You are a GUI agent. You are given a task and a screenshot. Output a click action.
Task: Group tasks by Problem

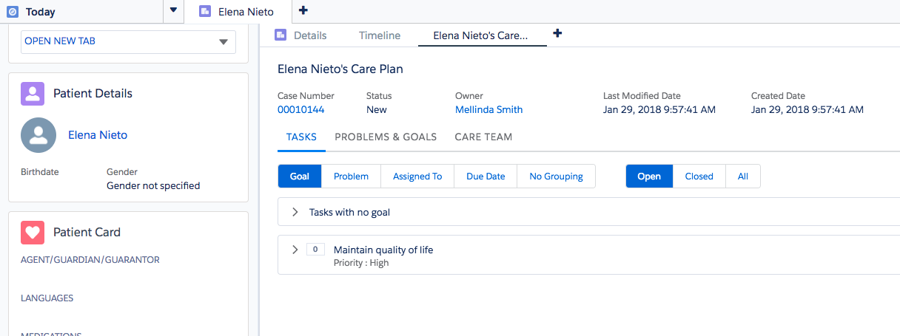click(x=351, y=176)
